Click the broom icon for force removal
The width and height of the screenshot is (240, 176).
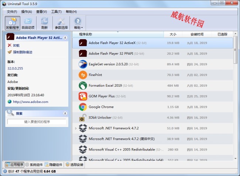coord(10,52)
